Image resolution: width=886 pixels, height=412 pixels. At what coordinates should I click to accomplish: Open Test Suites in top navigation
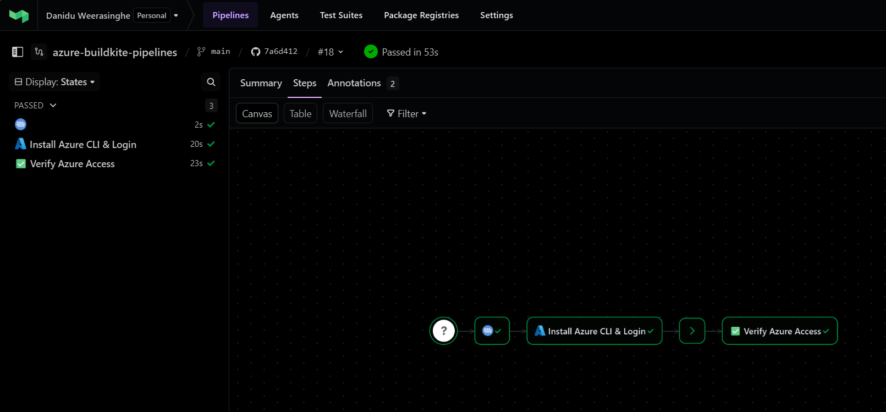342,15
